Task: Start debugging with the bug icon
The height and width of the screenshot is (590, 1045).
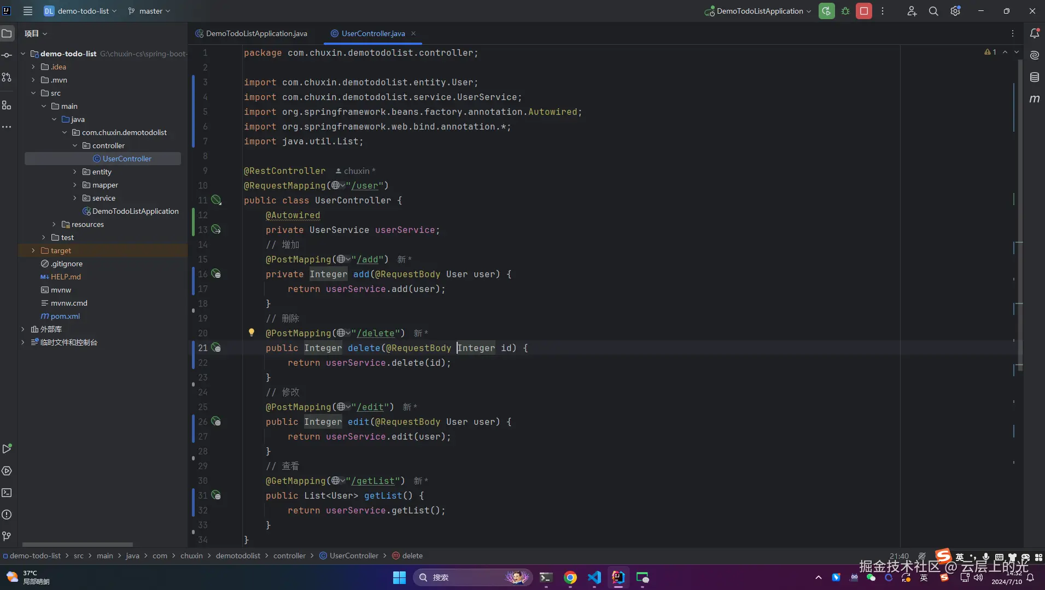Action: tap(845, 11)
